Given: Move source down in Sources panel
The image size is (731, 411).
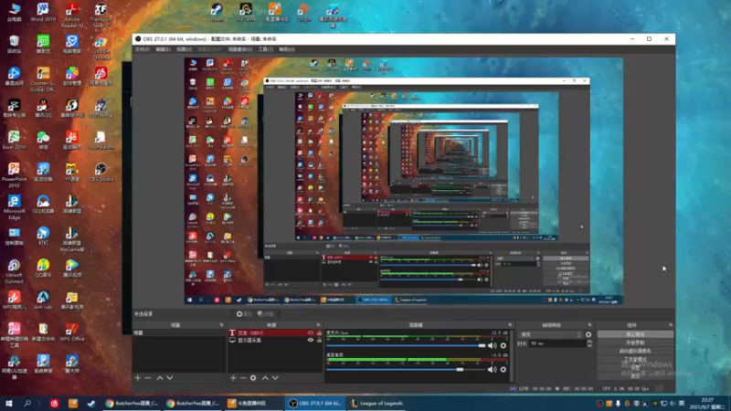Looking at the screenshot, I should coord(275,378).
